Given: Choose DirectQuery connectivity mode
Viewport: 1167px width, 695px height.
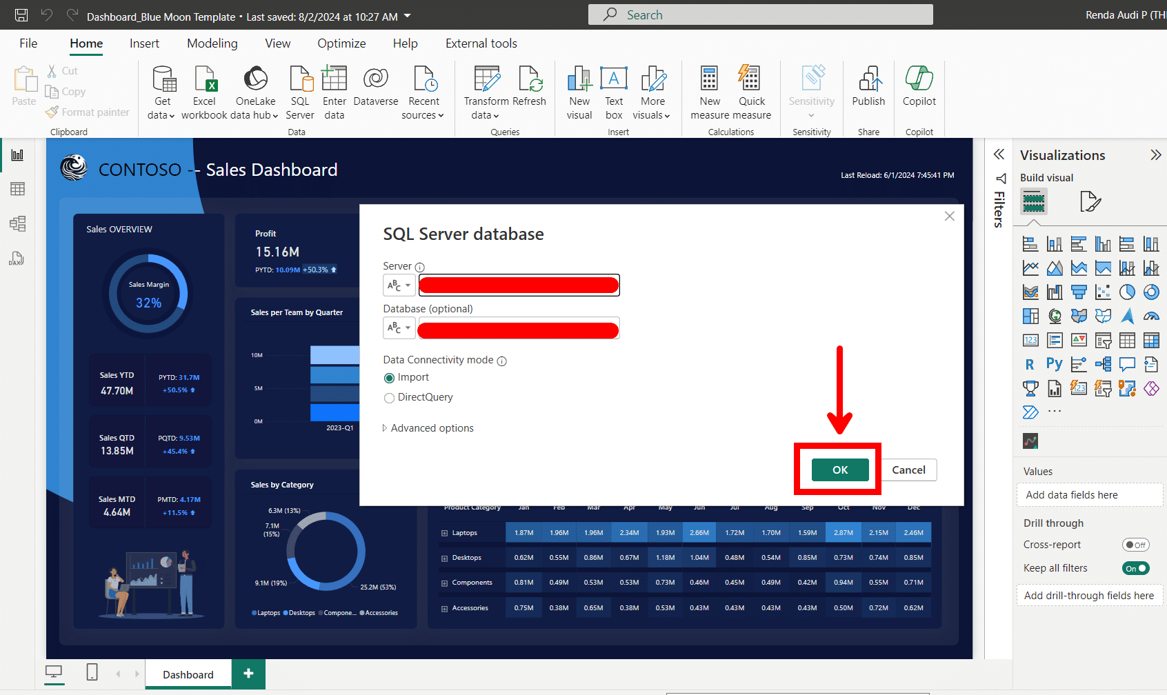Looking at the screenshot, I should [390, 398].
